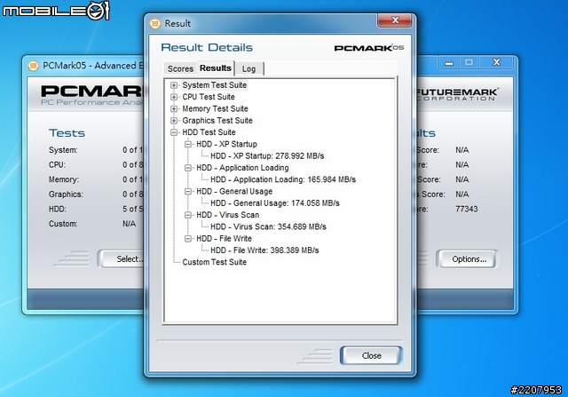Click 'Custom:' label under Tests
The height and width of the screenshot is (397, 568).
63,224
